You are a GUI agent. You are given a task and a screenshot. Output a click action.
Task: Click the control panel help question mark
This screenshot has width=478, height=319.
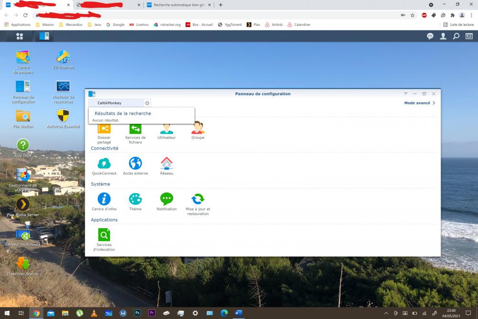(x=405, y=94)
